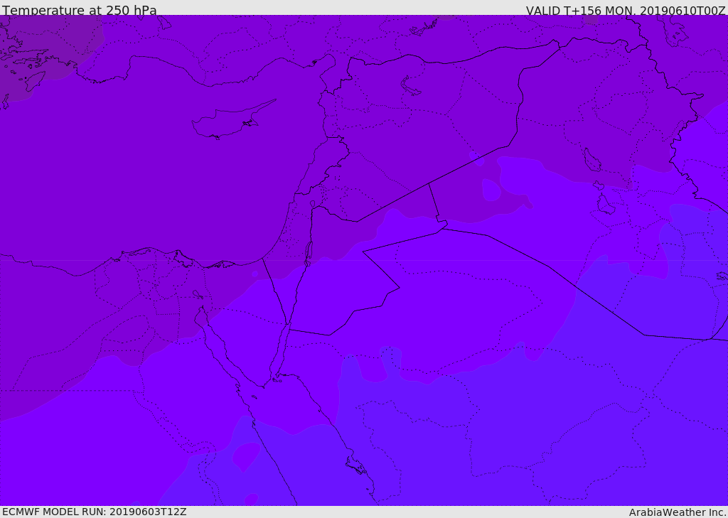Click the Sea of Galilee outline
728x518 pixels.
(x=313, y=204)
